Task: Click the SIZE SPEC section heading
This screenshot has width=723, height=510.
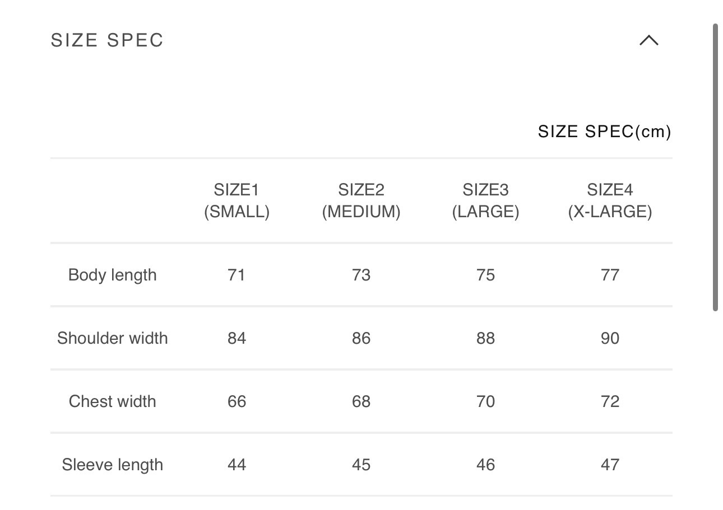Action: pos(107,40)
